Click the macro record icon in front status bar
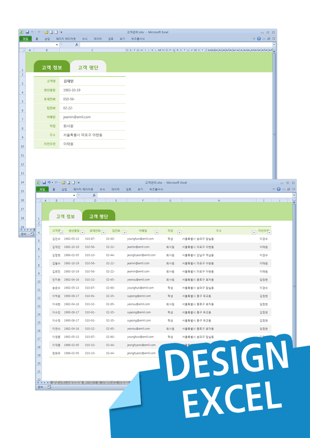 click(50, 387)
